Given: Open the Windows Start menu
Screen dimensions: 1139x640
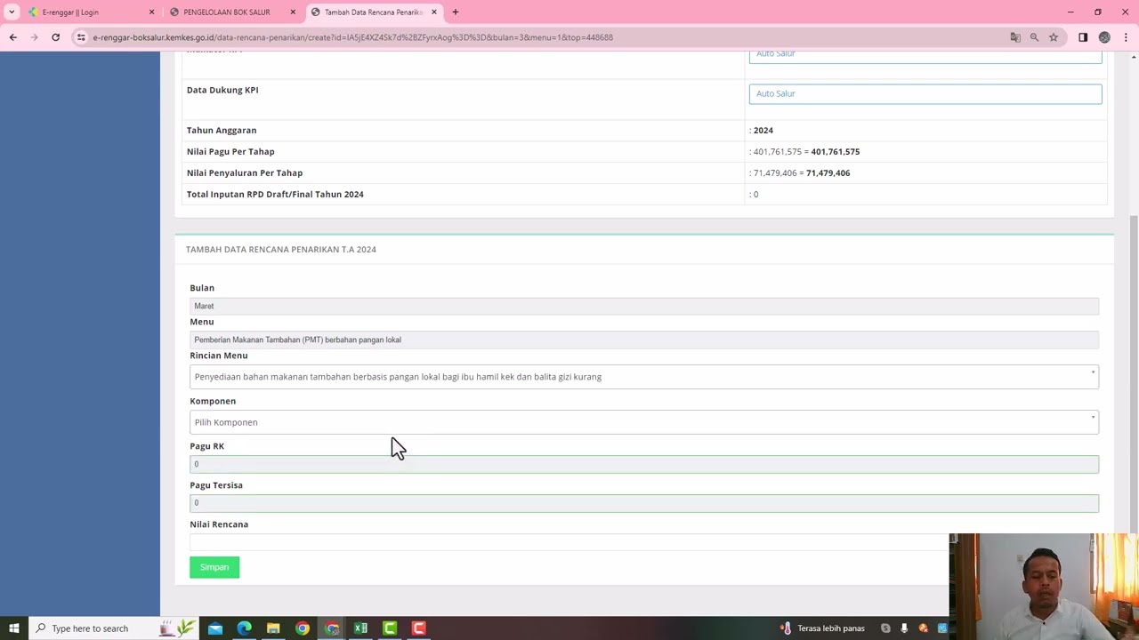Looking at the screenshot, I should pyautogui.click(x=14, y=628).
